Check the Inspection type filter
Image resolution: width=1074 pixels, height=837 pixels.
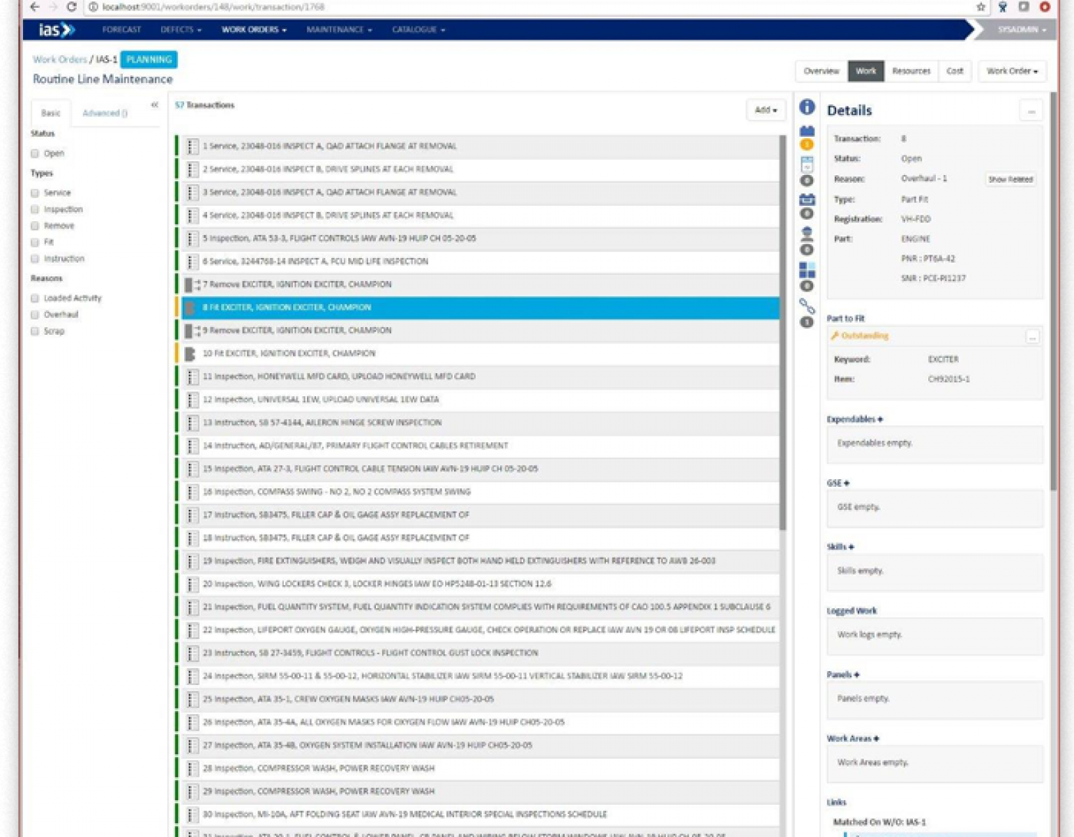click(x=34, y=209)
